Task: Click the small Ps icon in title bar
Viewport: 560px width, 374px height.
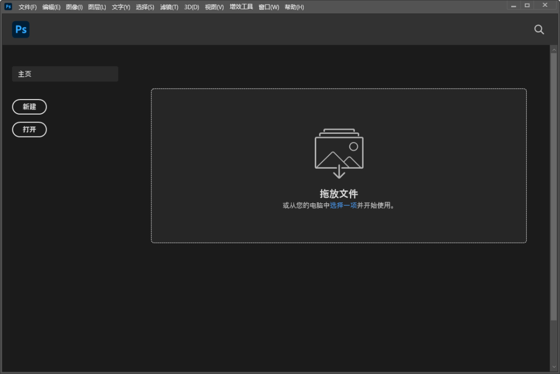Action: click(8, 7)
